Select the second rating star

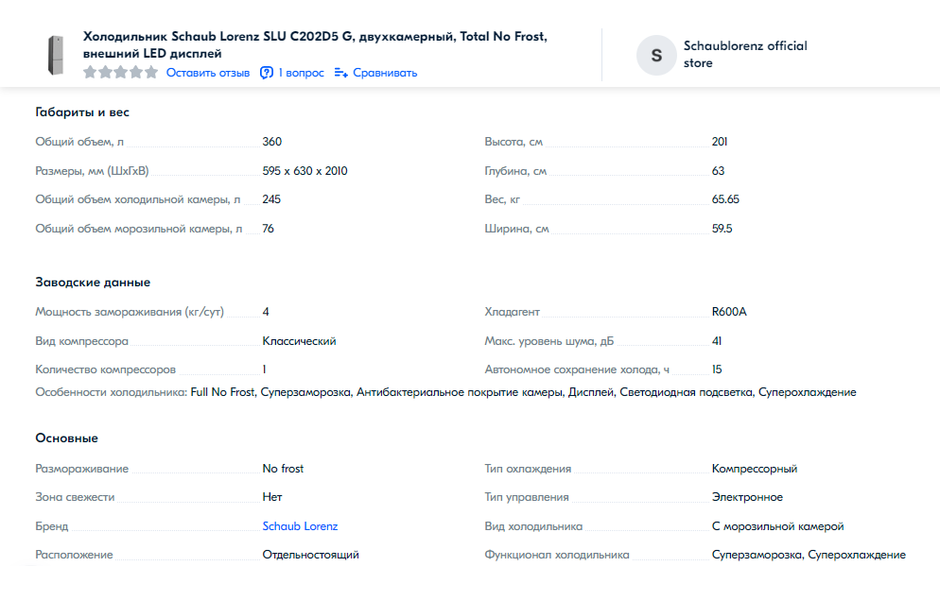coord(105,73)
